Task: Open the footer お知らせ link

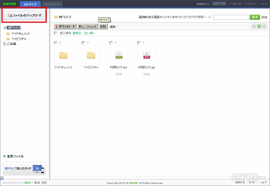Action: [240, 182]
